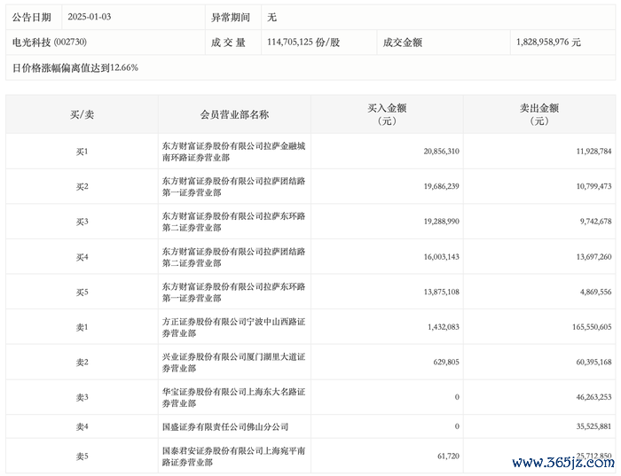Select the 买3 row label
Screen dimensions: 621x476
tap(82, 222)
